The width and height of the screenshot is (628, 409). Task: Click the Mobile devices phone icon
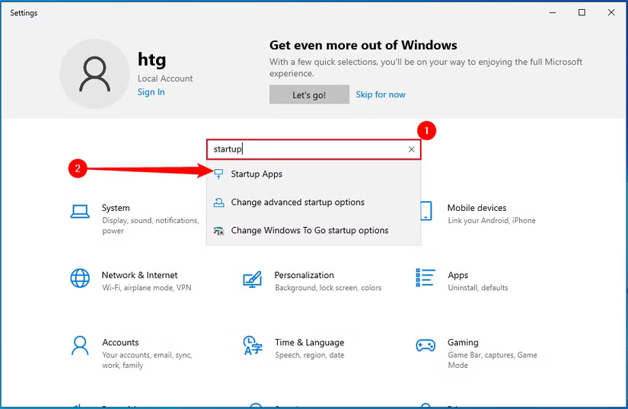(426, 212)
